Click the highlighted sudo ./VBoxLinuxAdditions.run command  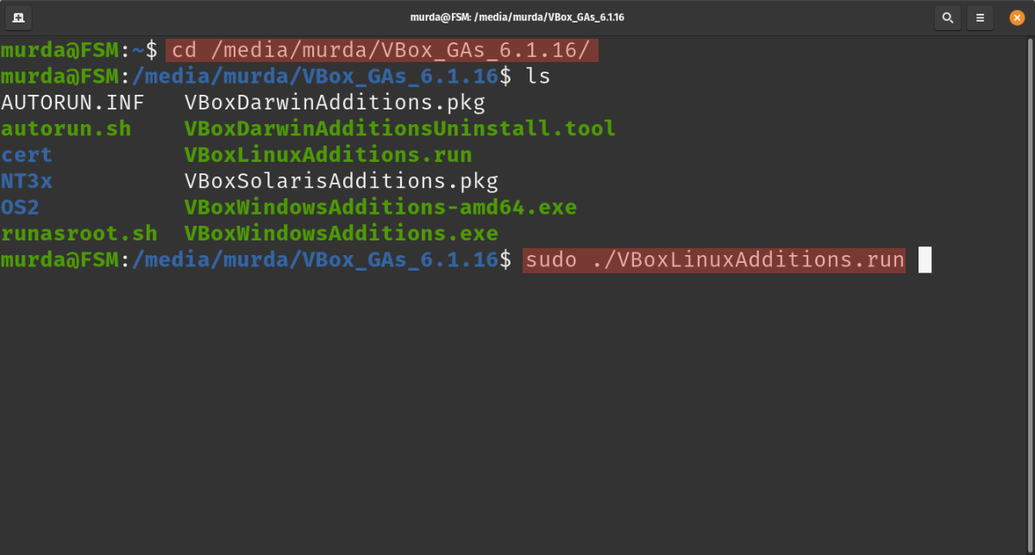point(714,259)
